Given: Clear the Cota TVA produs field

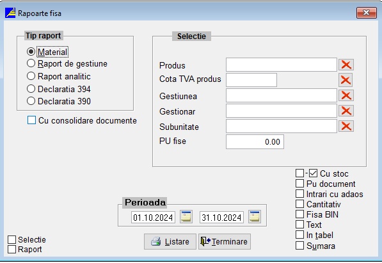Looking at the screenshot, I should [346, 80].
